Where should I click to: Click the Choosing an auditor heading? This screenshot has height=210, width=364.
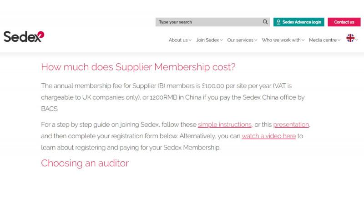click(x=85, y=163)
